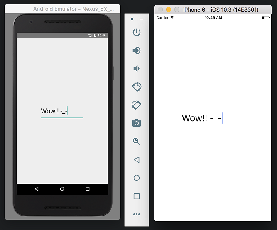Click the Back triangle in emulator toolbar
Viewport: 277px width, 230px height.
(137, 160)
